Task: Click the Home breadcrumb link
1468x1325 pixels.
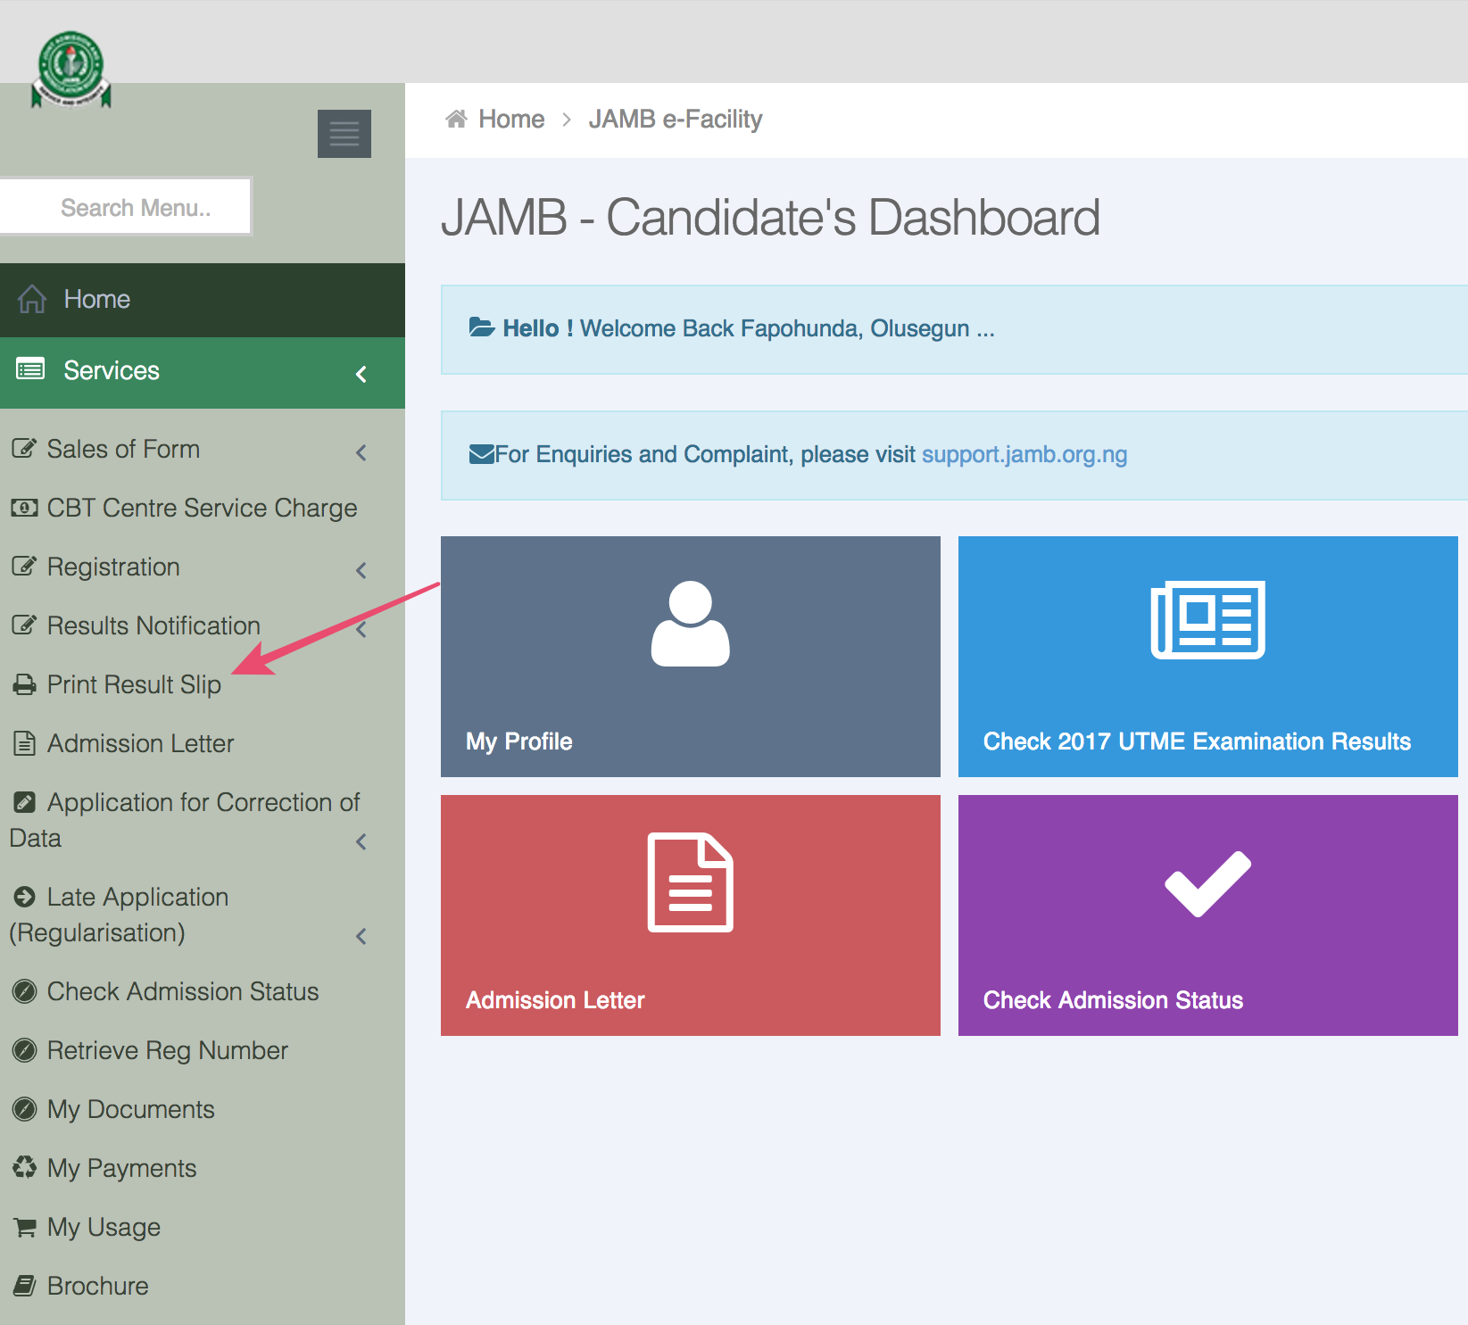Action: pyautogui.click(x=511, y=118)
